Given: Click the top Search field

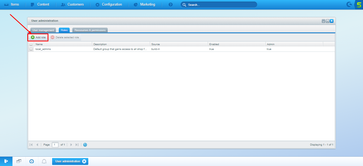Looking at the screenshot, I should [219, 5].
